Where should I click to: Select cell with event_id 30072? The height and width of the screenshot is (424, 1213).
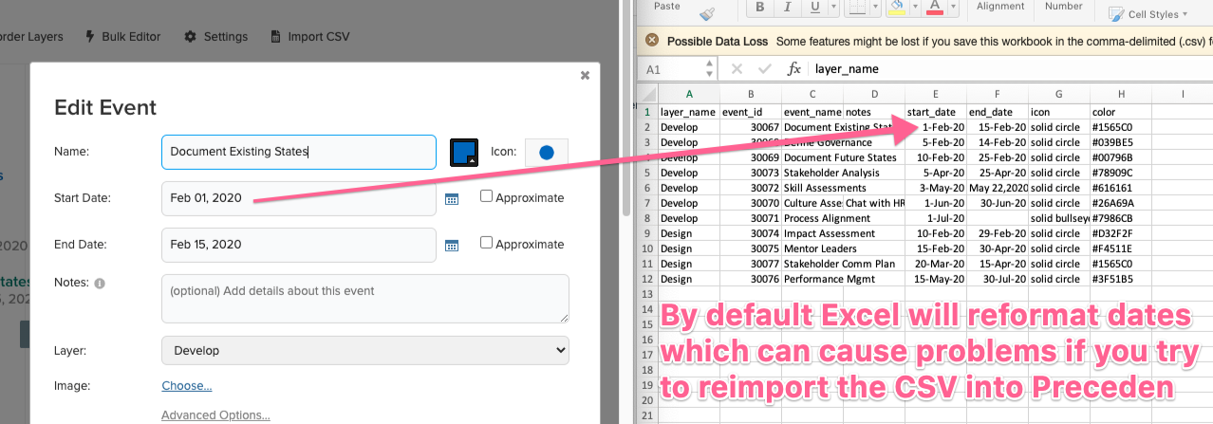coord(751,188)
